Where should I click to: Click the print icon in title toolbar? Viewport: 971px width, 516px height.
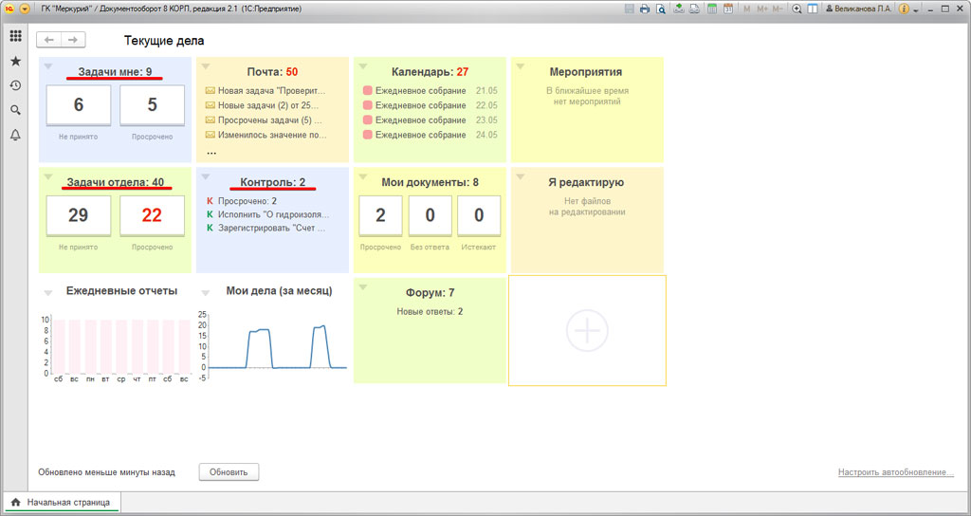645,9
